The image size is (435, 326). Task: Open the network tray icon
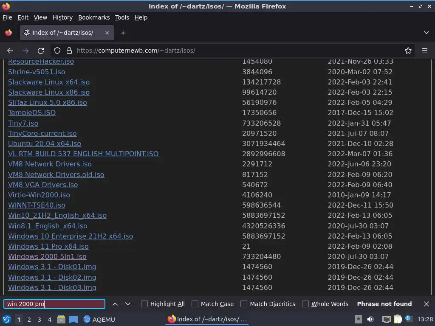(x=386, y=319)
